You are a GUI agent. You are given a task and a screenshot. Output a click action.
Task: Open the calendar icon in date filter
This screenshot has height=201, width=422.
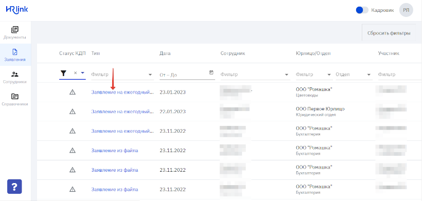coord(212,72)
